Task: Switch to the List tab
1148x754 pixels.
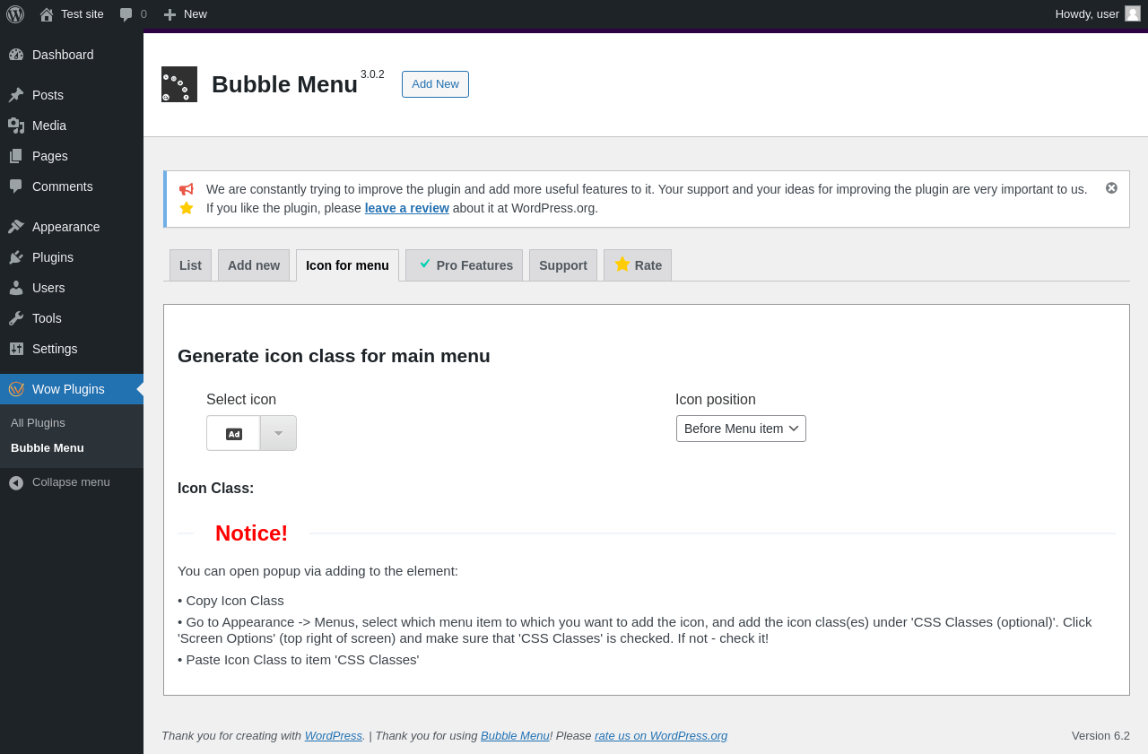Action: pyautogui.click(x=190, y=265)
